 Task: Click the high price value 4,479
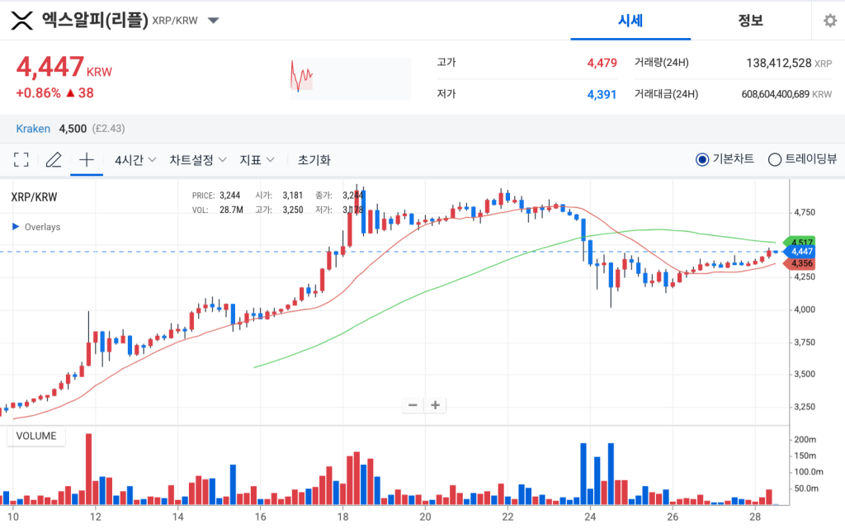[602, 63]
